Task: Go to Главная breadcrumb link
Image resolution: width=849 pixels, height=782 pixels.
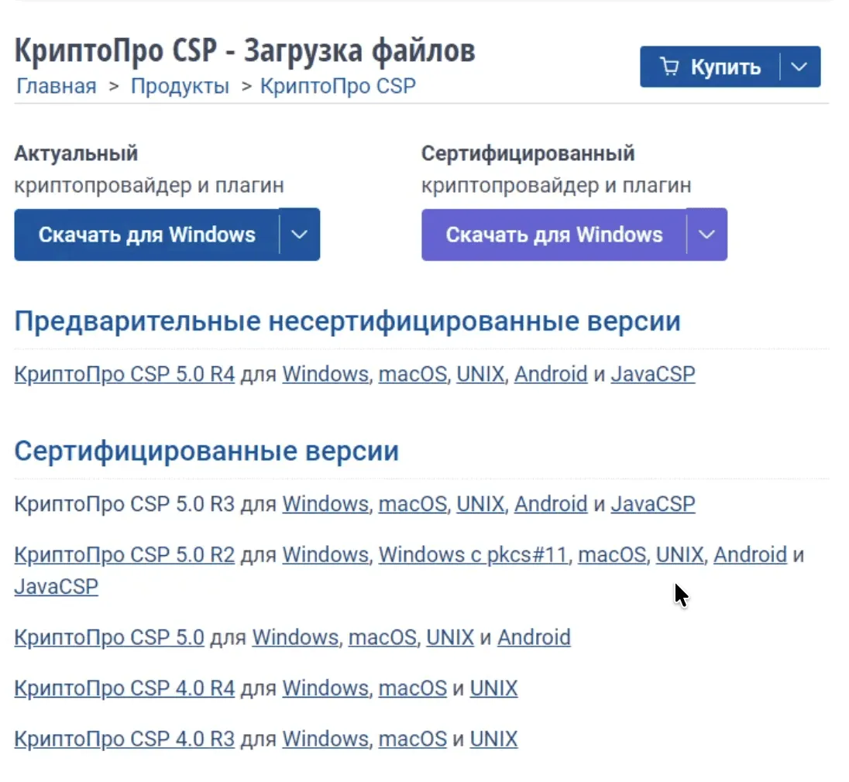Action: click(56, 86)
